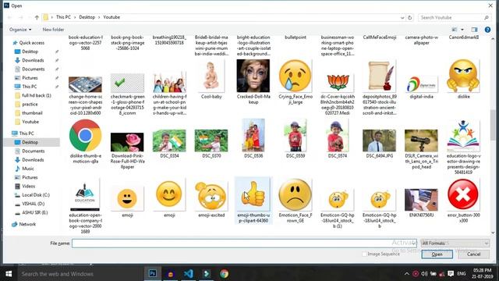
Task: Click the Open button
Action: [437, 254]
